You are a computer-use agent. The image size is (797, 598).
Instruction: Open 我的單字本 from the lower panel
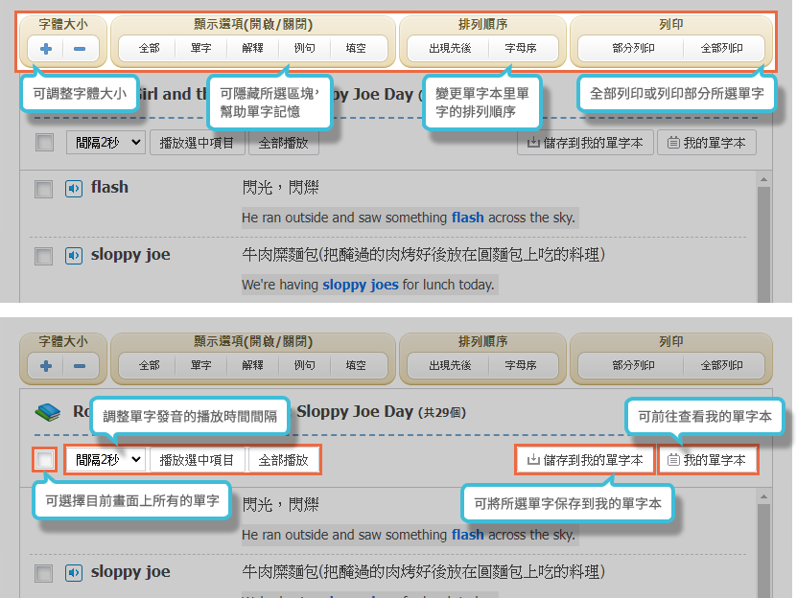click(707, 460)
